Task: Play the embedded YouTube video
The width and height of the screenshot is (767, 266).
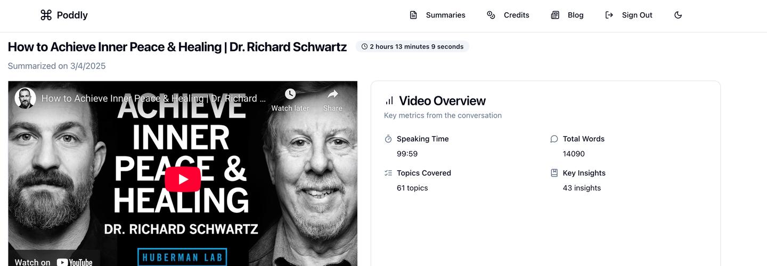Action: [183, 179]
